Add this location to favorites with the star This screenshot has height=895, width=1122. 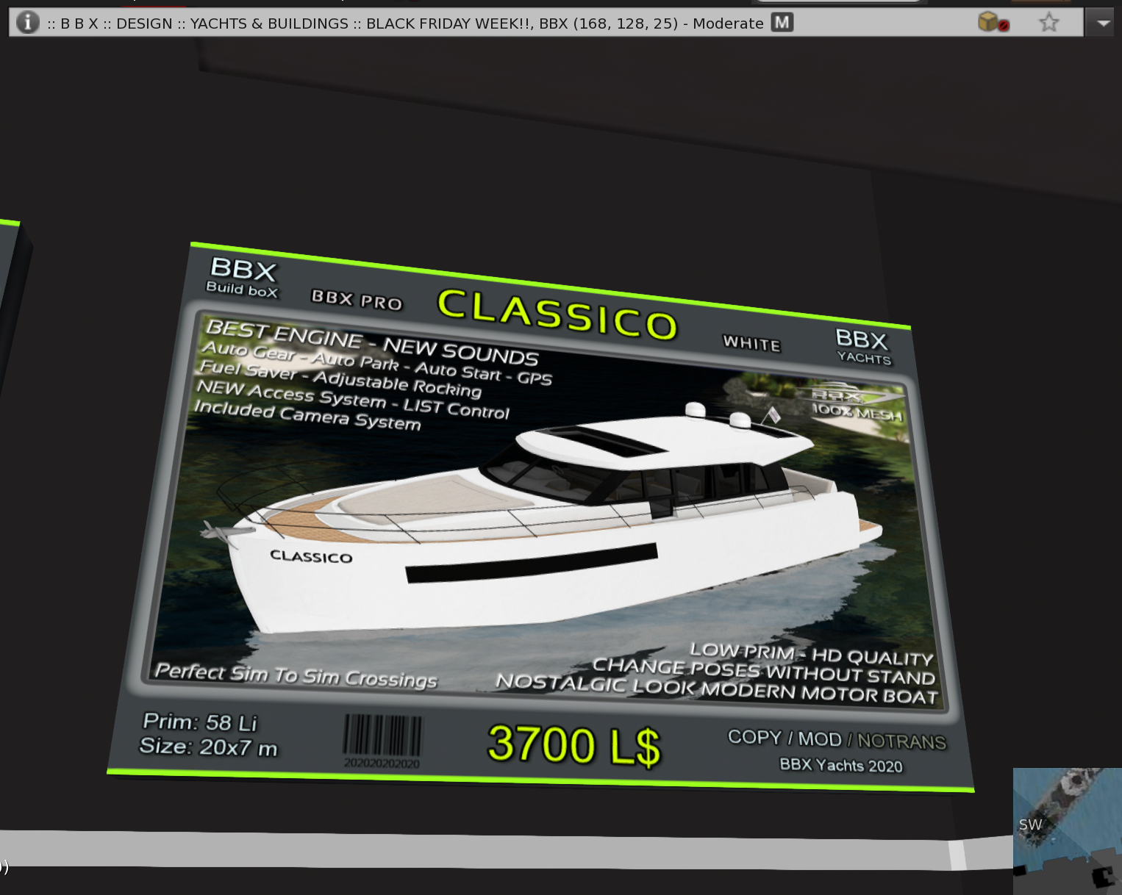(1049, 23)
